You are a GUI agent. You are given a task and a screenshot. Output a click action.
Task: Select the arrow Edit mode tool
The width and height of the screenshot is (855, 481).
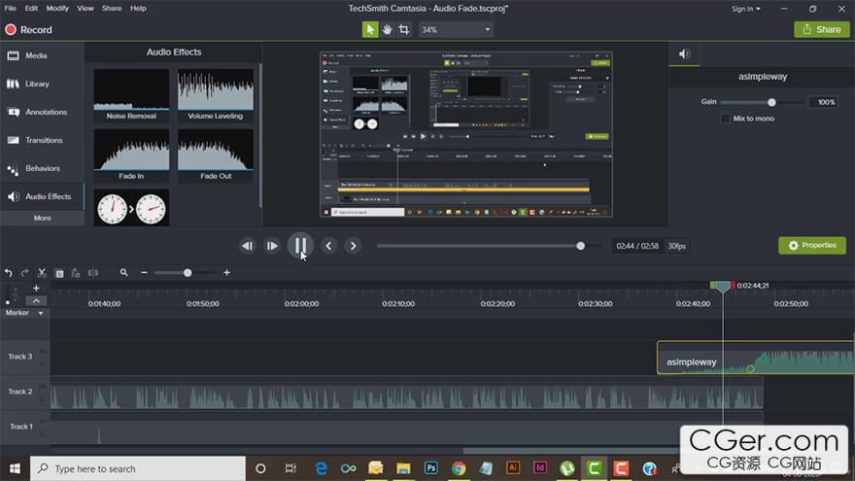pyautogui.click(x=370, y=29)
